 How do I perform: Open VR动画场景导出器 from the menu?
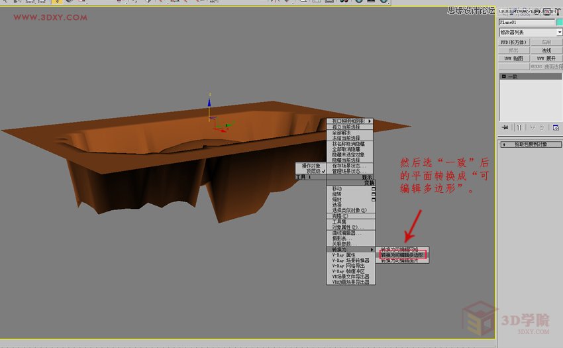tap(351, 282)
